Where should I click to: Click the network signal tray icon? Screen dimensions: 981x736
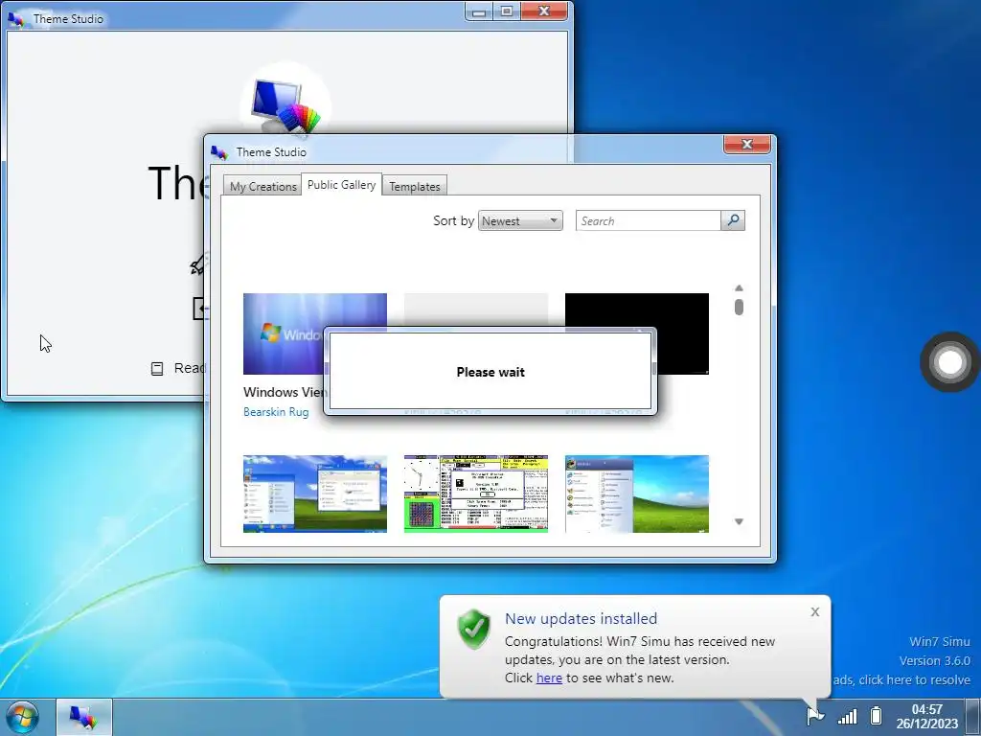(847, 716)
